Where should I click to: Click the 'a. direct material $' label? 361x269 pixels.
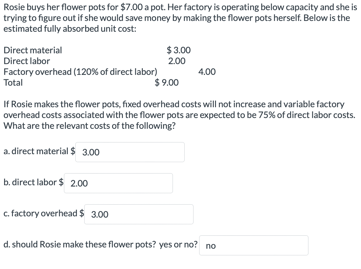(38, 151)
